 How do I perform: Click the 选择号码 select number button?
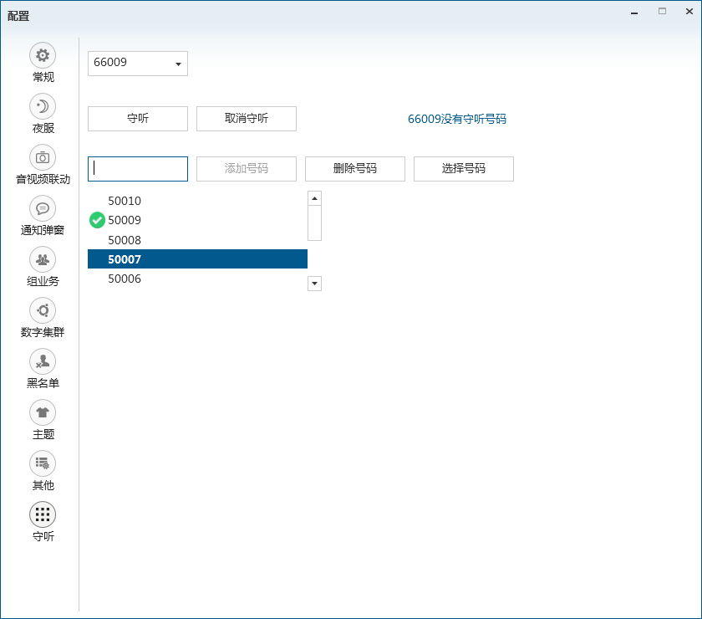[464, 168]
